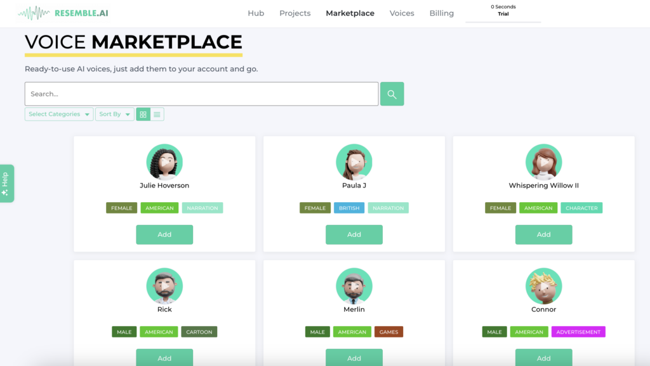The image size is (650, 366).
Task: Open the Resemble.AI logo home link
Action: click(63, 13)
